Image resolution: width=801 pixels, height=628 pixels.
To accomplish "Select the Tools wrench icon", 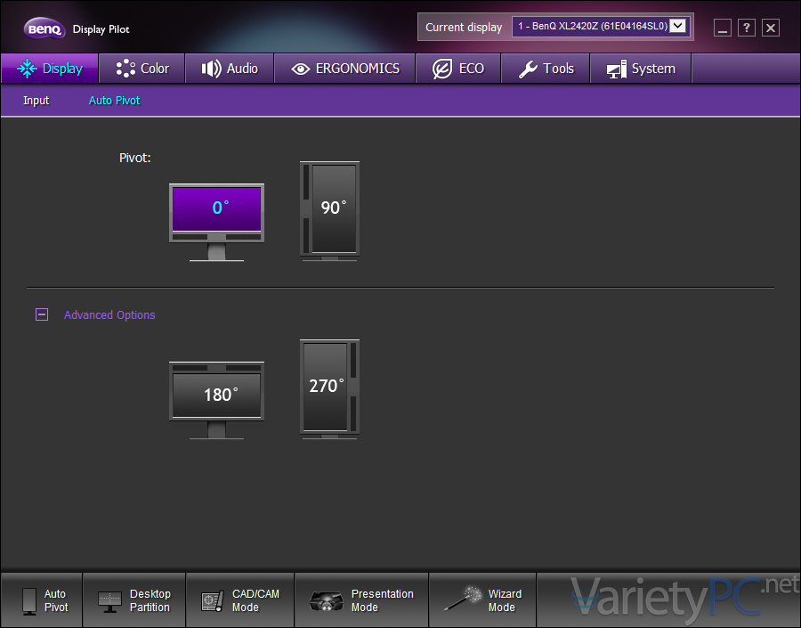I will click(529, 68).
